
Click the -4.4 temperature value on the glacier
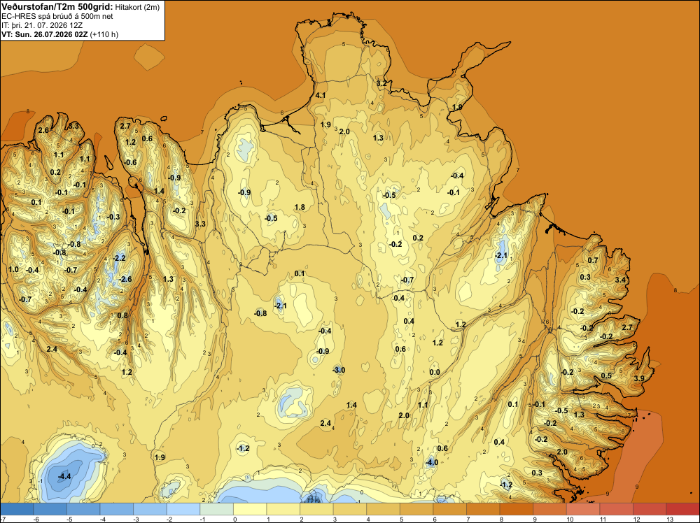[64, 476]
